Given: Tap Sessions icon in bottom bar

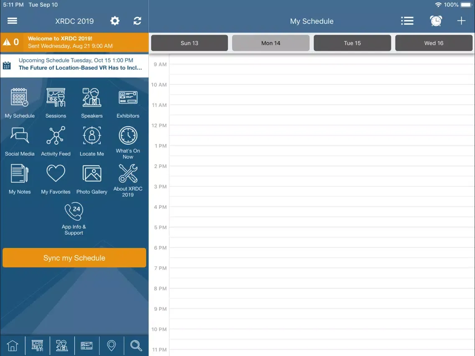Looking at the screenshot, I should 37,346.
